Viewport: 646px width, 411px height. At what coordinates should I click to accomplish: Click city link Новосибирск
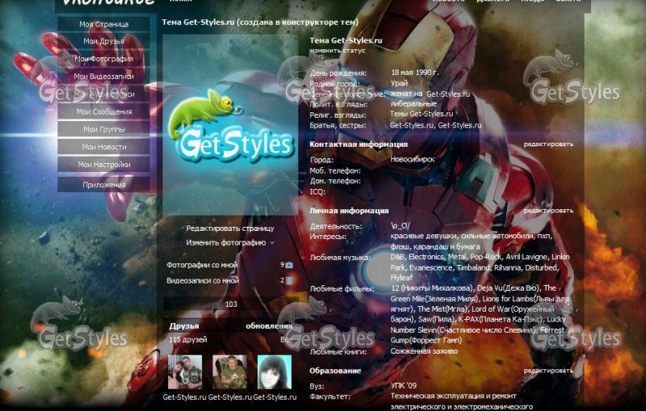pyautogui.click(x=413, y=159)
